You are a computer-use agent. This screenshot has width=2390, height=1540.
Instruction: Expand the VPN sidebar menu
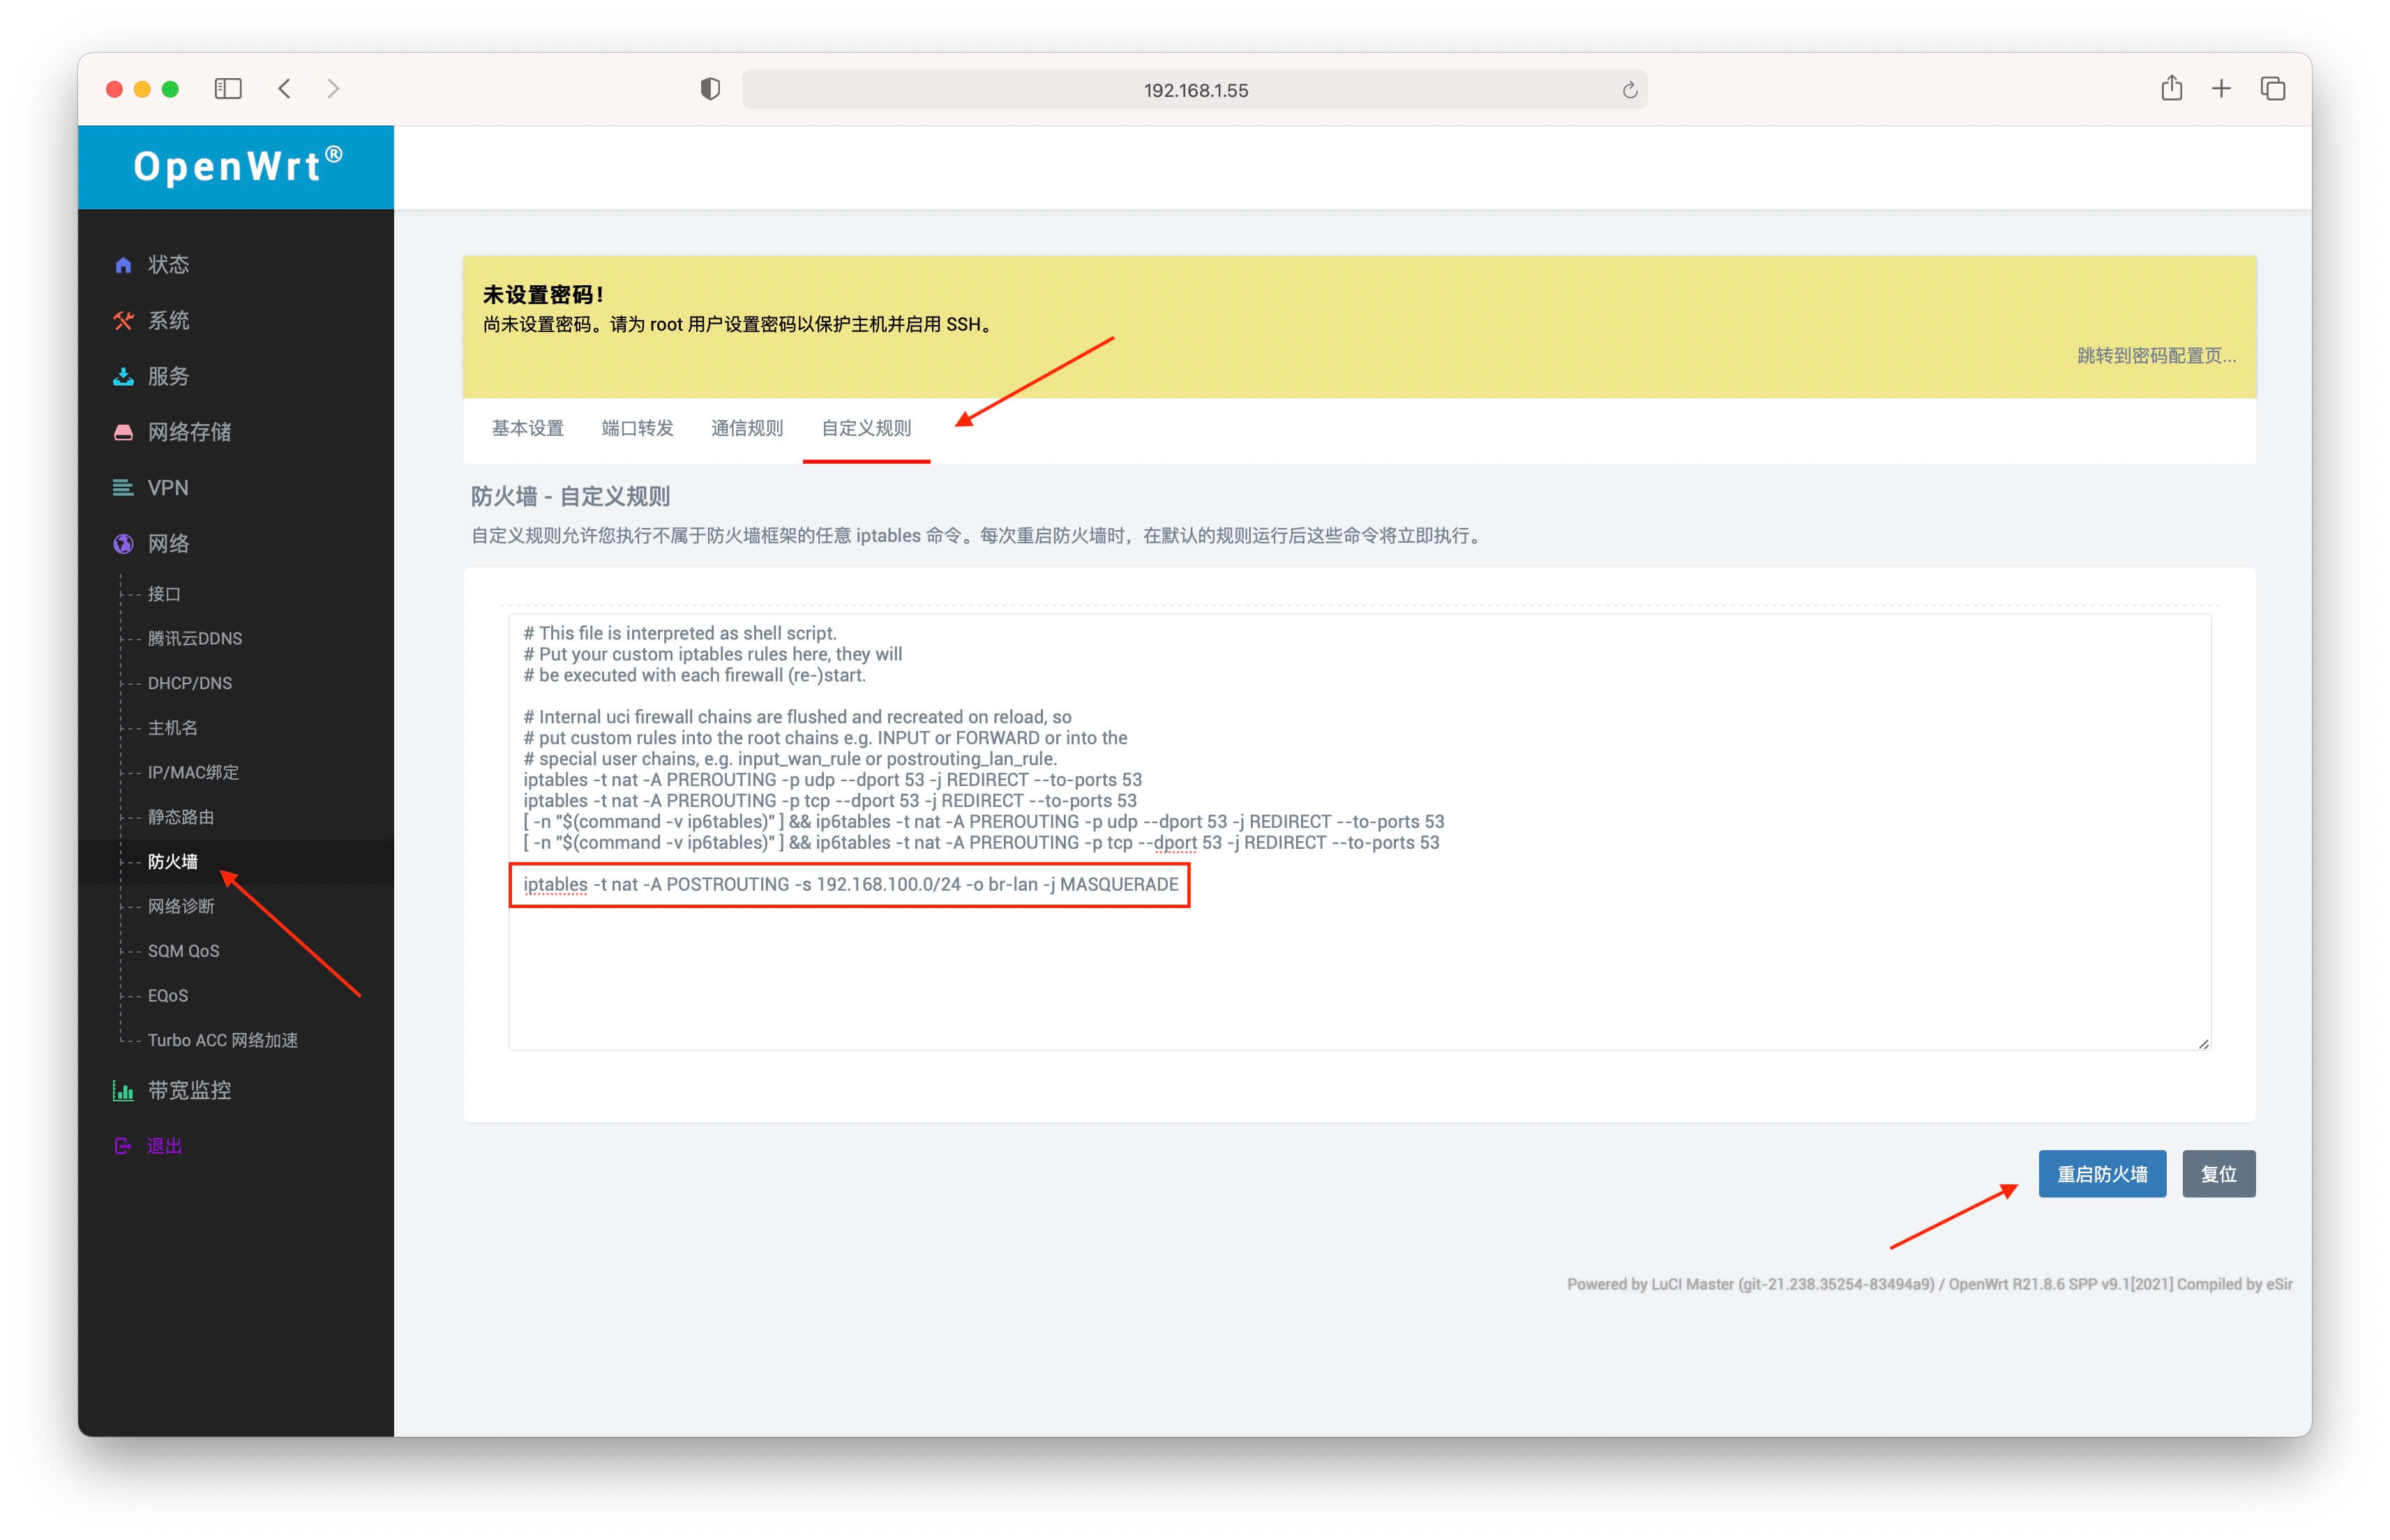168,488
